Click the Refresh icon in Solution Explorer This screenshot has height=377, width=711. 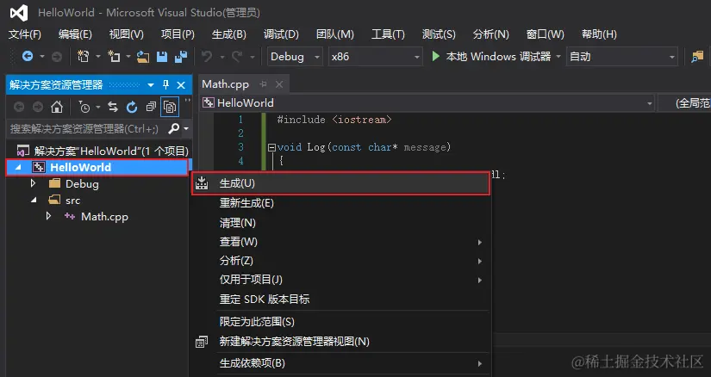132,107
